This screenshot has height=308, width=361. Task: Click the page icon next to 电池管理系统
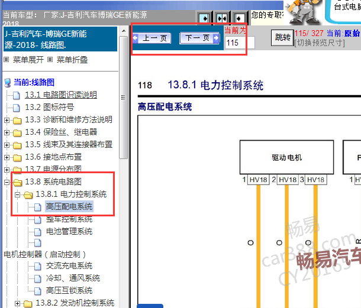(37, 232)
